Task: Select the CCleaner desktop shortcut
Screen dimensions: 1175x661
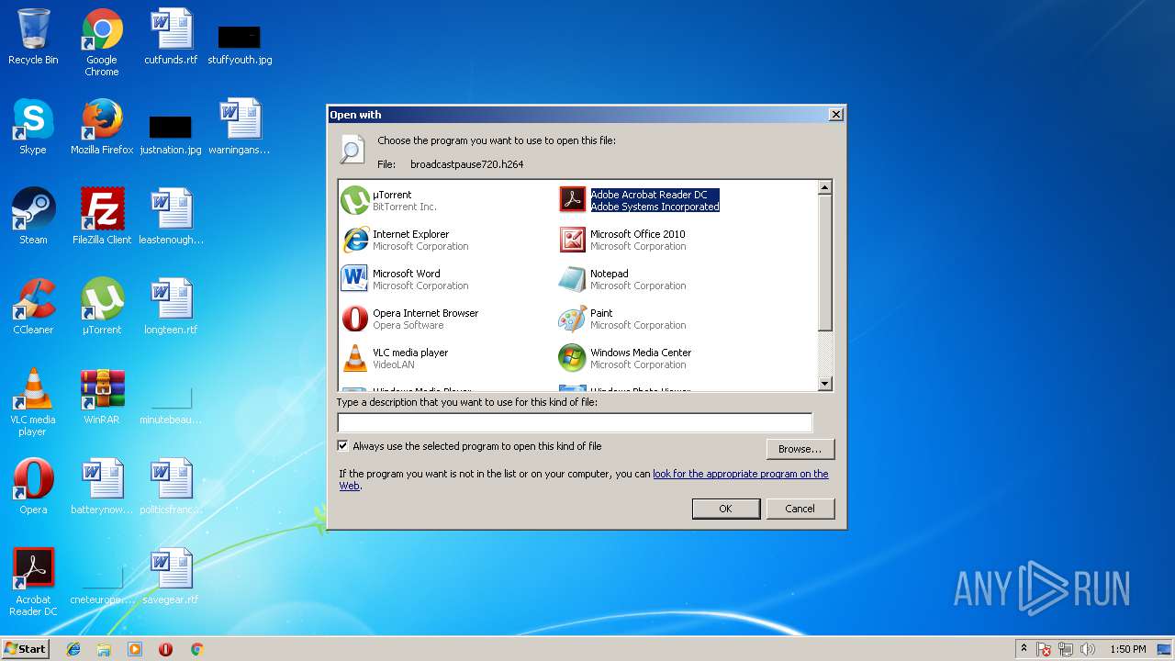Action: click(x=33, y=308)
